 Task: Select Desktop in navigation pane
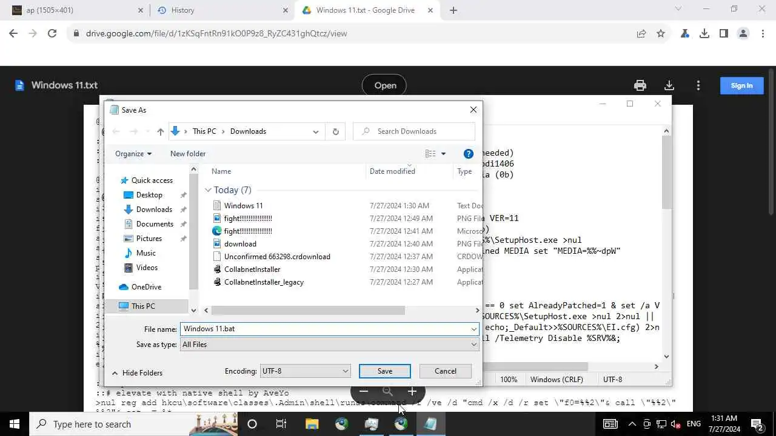pyautogui.click(x=149, y=195)
